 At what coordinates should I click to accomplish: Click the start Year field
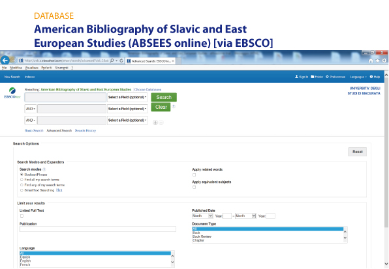(x=227, y=216)
